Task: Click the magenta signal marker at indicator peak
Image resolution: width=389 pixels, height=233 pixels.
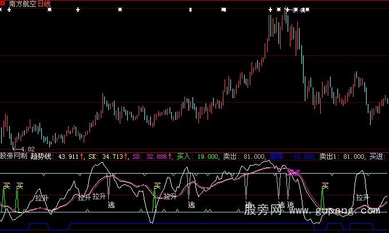Action: [x=294, y=171]
